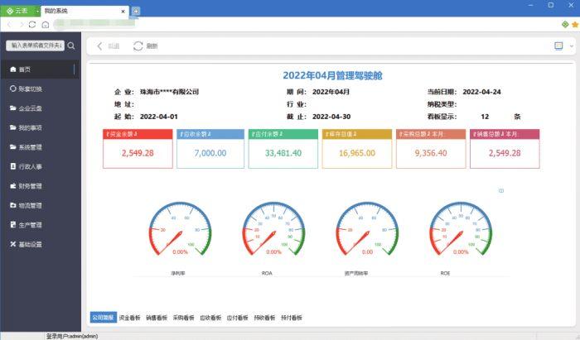Click the 首页 home icon in sidebar
The width and height of the screenshot is (580, 340).
tap(13, 69)
